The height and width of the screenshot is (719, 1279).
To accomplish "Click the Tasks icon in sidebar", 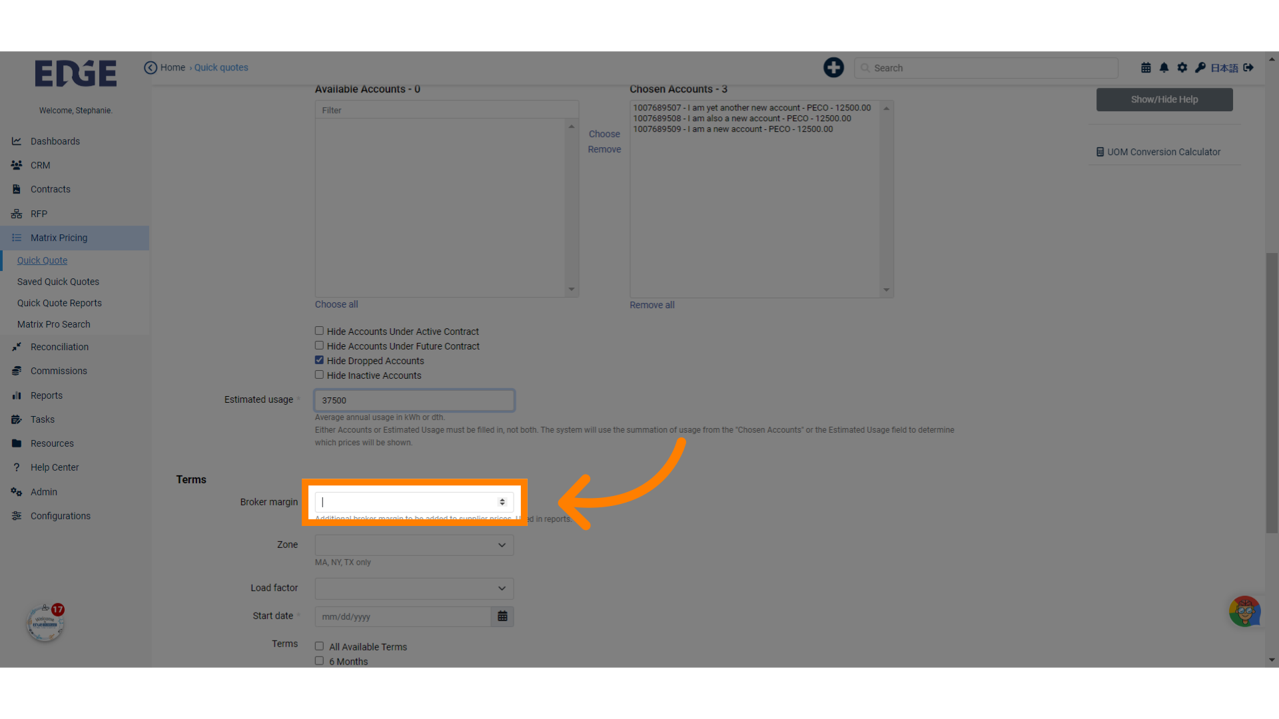I will [x=17, y=419].
